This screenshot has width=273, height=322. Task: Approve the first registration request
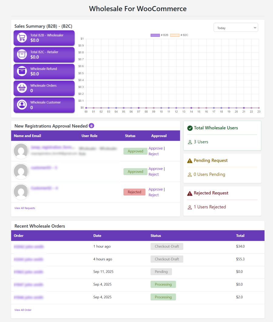pyautogui.click(x=156, y=148)
